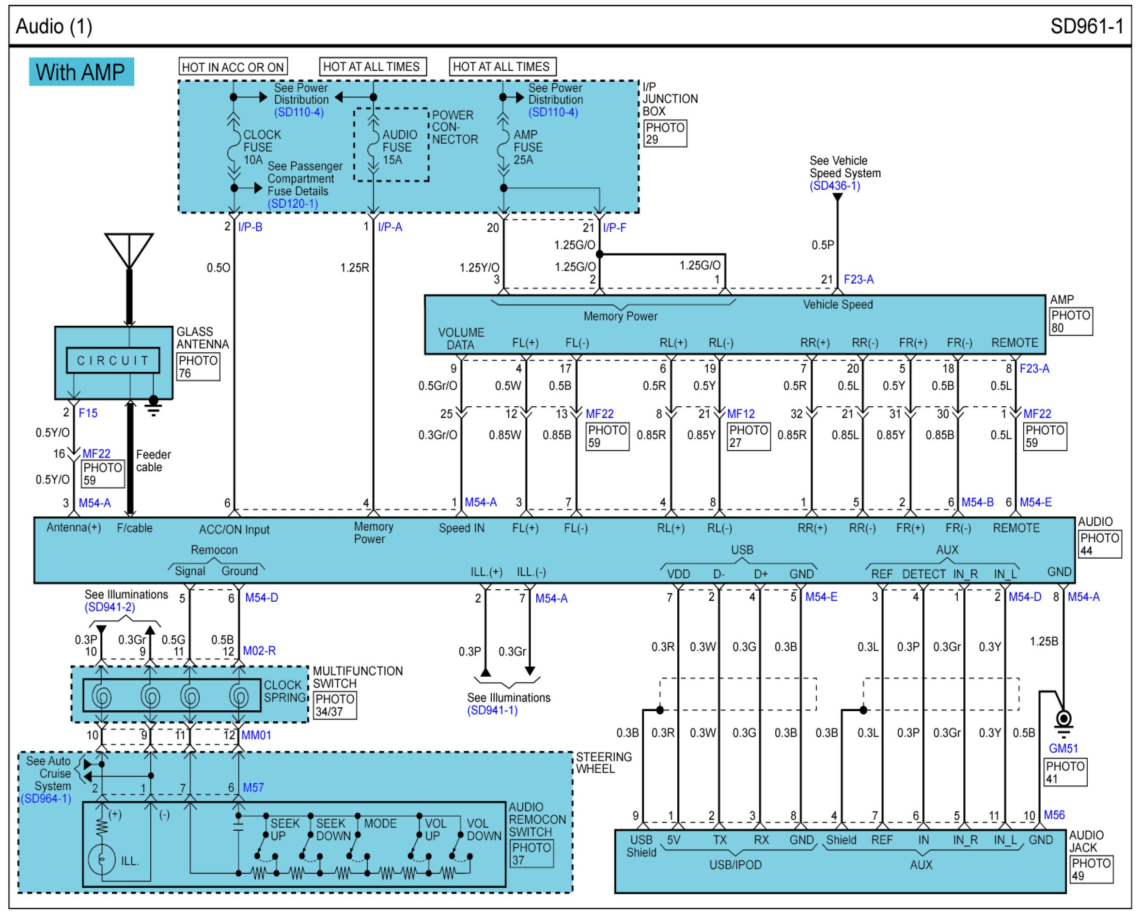Open the SD120-1 fuse details link
This screenshot has width=1141, height=915.
pyautogui.click(x=293, y=204)
